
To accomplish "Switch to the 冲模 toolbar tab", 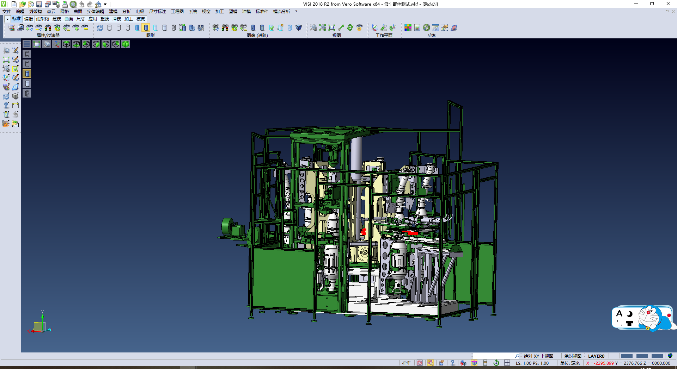I will tap(117, 19).
